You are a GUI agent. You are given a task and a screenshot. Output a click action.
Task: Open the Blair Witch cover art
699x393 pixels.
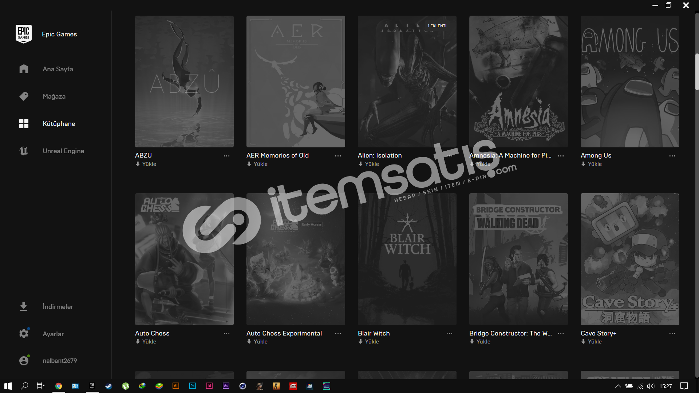click(407, 259)
